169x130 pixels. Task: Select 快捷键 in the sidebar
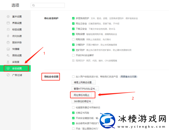15,49
